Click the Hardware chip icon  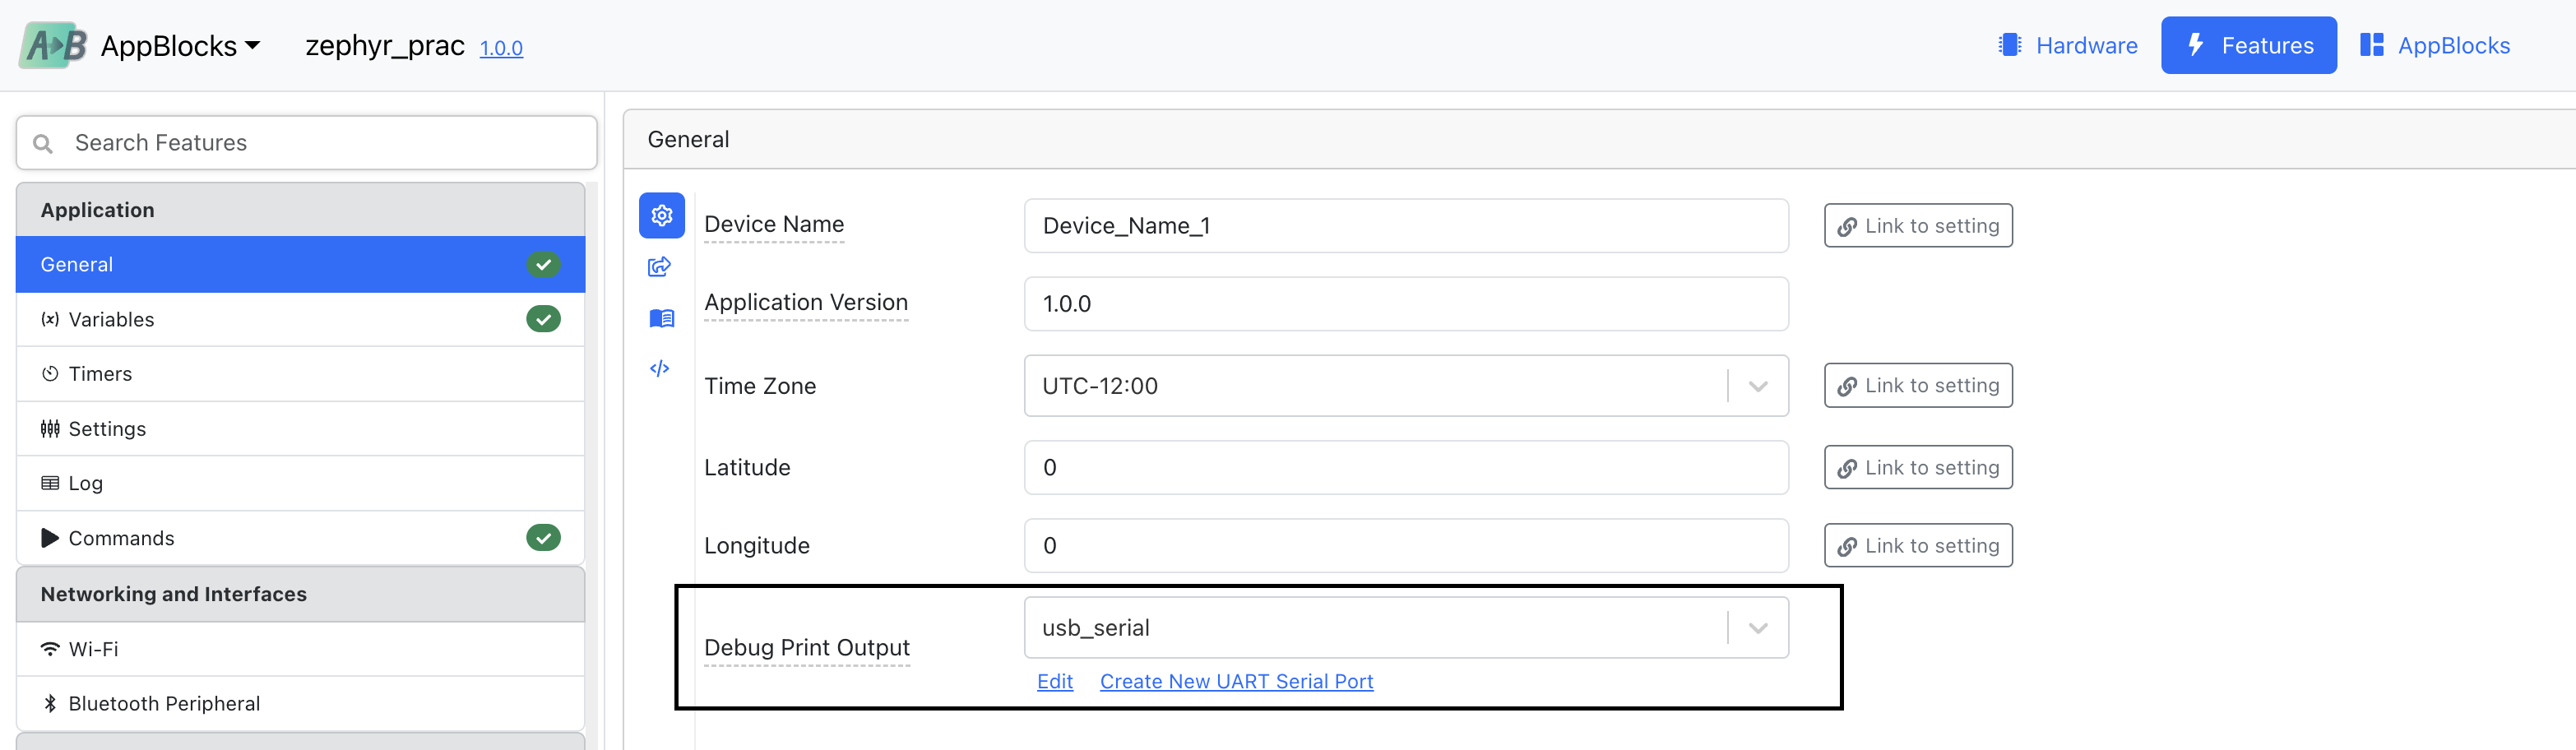(2009, 45)
